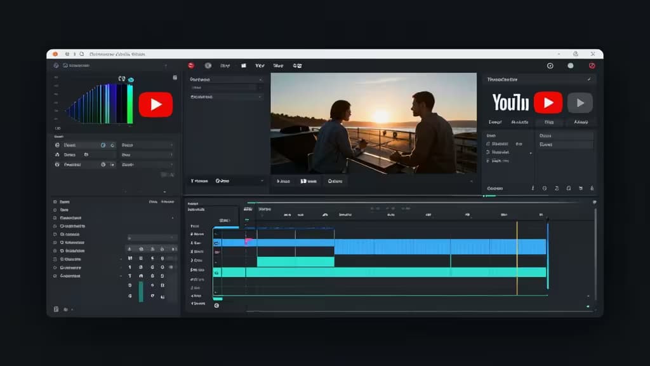Open the top dropdown in the panel left of the preview

point(226,79)
